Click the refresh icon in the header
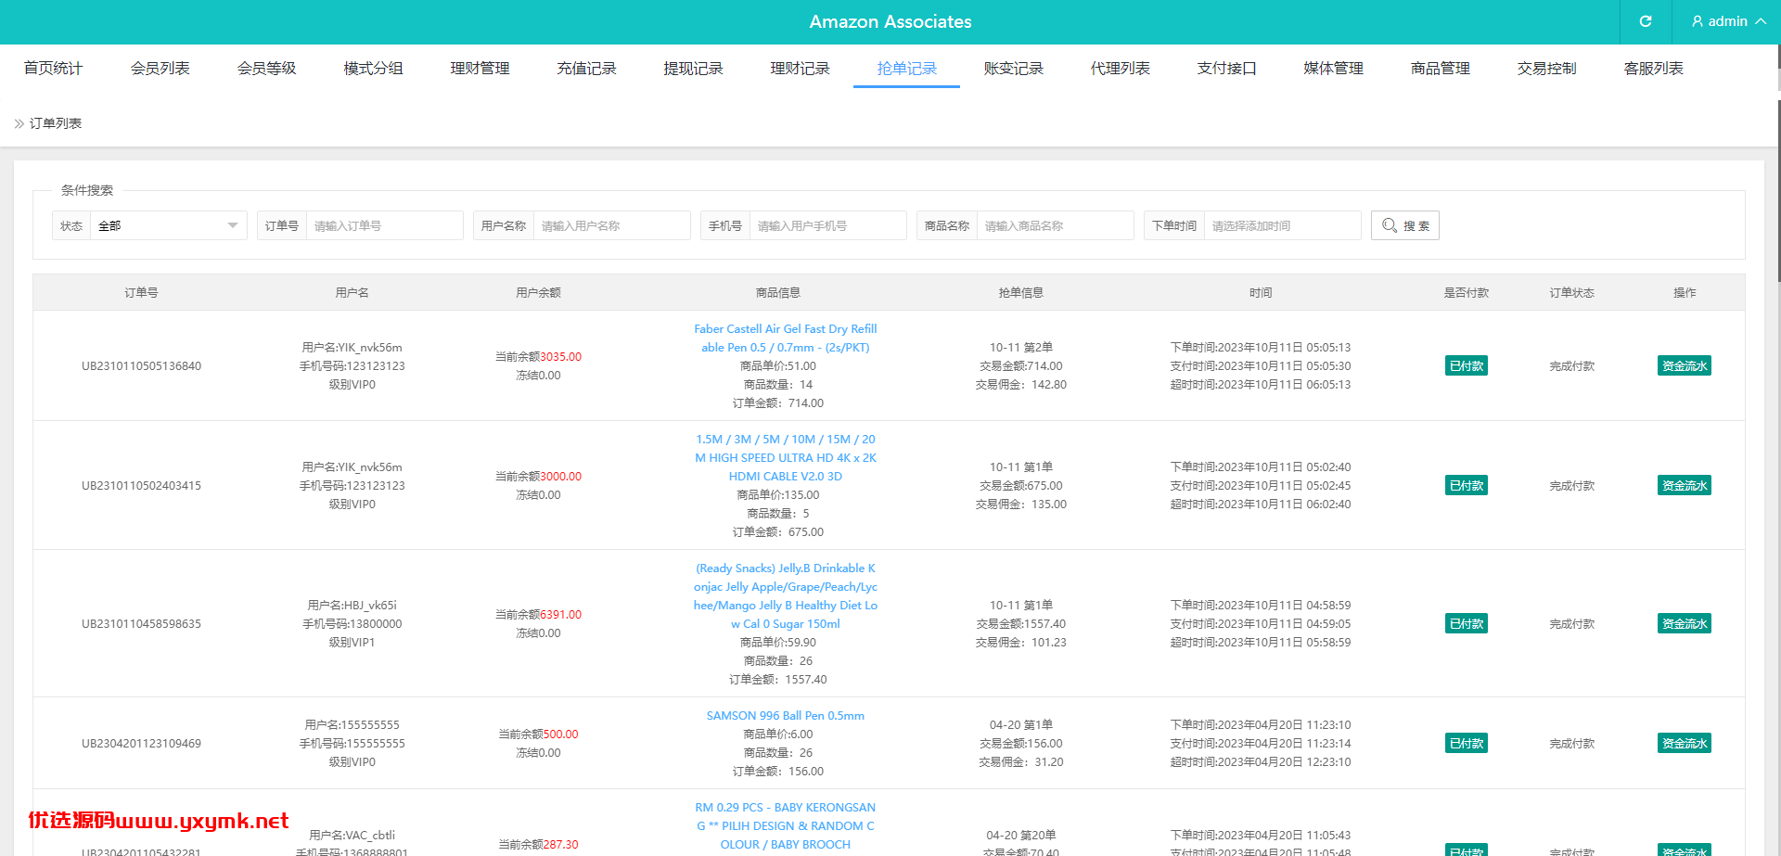This screenshot has height=856, width=1781. pyautogui.click(x=1646, y=21)
